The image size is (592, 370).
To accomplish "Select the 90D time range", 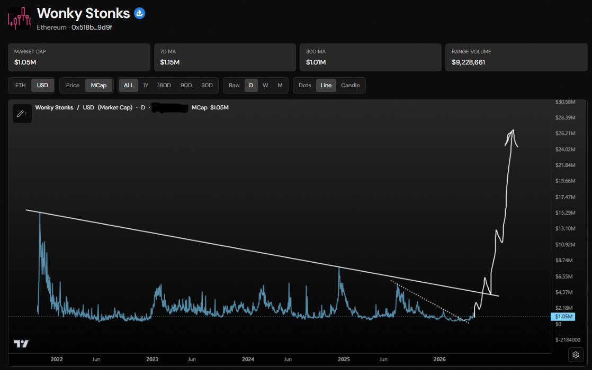I will click(x=186, y=85).
